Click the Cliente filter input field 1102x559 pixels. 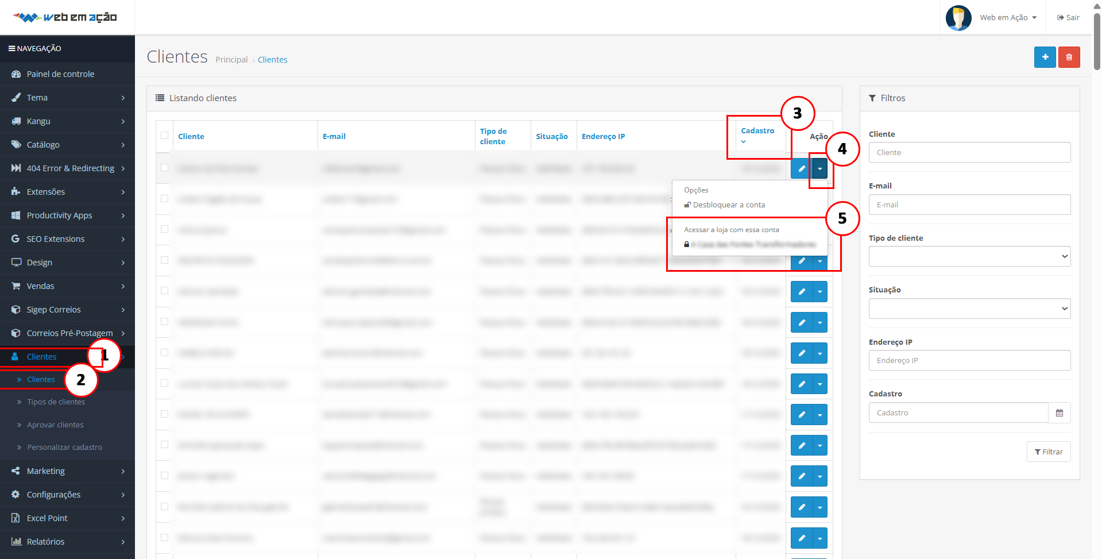pos(969,152)
